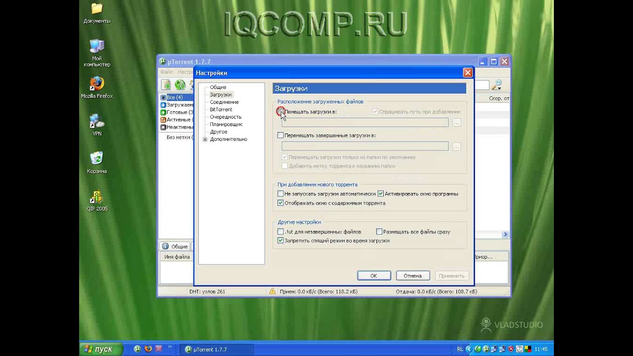Click the warning triangle icon in status bar
Image resolution: width=633 pixels, height=356 pixels.
point(272,291)
